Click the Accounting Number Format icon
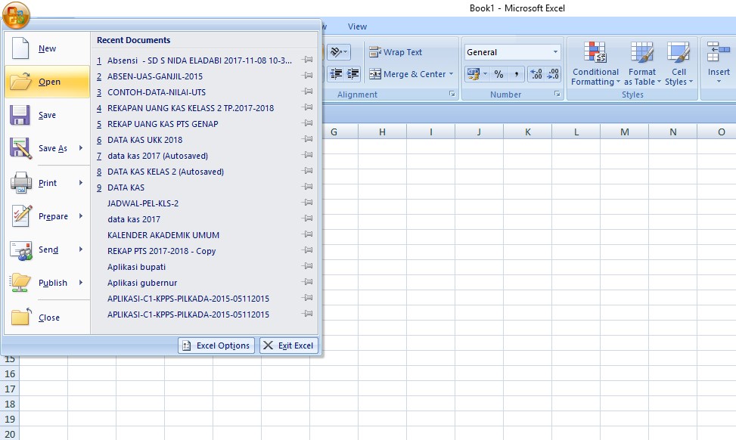The image size is (736, 440). click(473, 74)
